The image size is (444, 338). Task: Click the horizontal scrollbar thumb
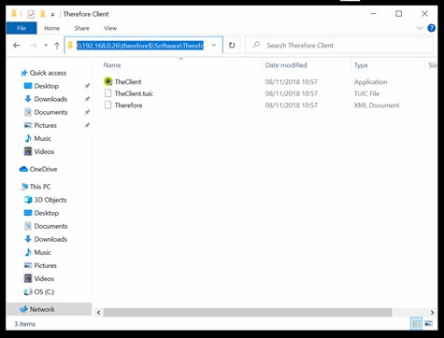point(248,312)
